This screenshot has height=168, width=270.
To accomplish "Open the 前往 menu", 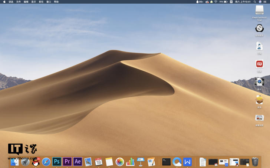I will [x=41, y=2].
